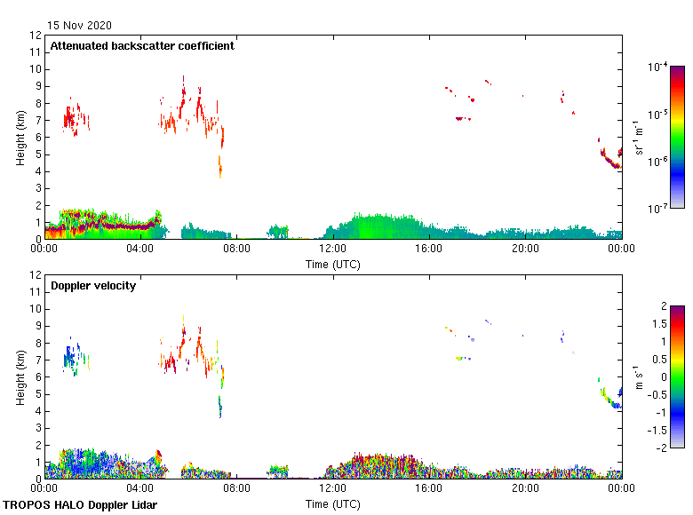Screen dimensions: 693x515
Task: Click the 10⁻⁷ label on backscatter color bar
Action: (x=657, y=209)
